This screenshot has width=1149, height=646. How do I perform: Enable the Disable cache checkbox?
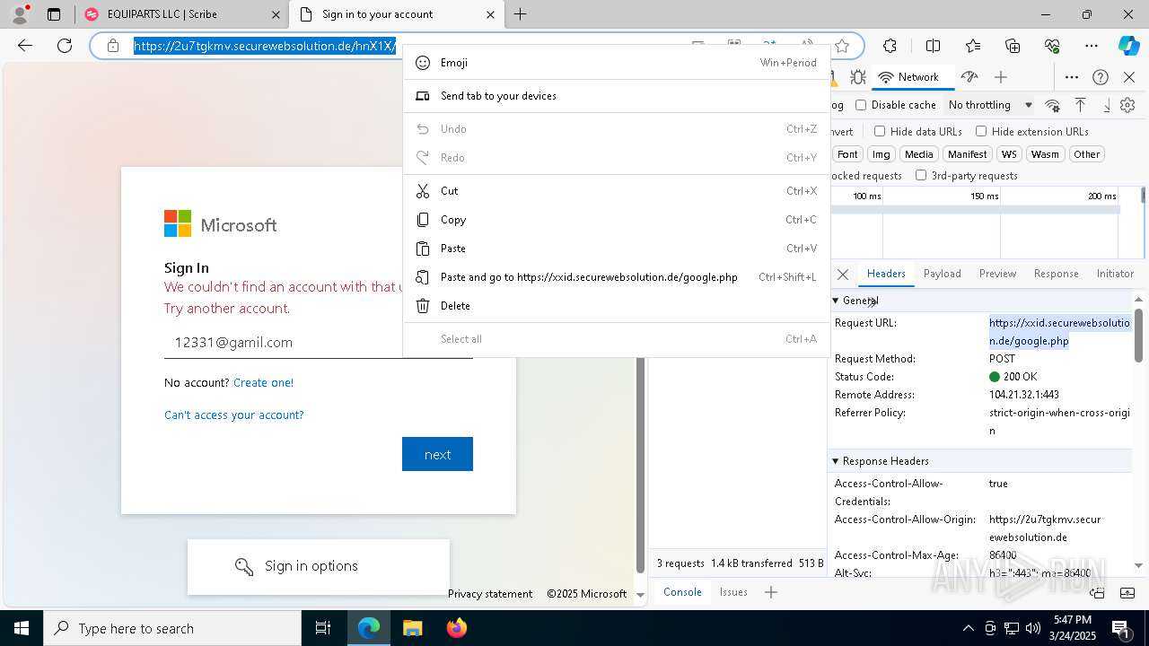(861, 105)
